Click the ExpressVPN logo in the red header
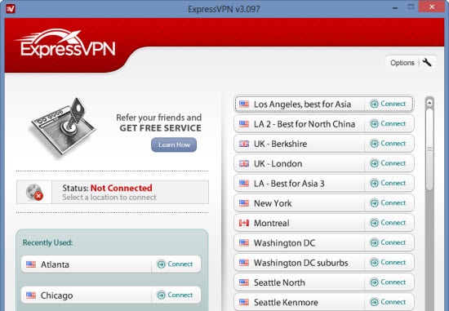This screenshot has width=449, height=311. click(65, 43)
